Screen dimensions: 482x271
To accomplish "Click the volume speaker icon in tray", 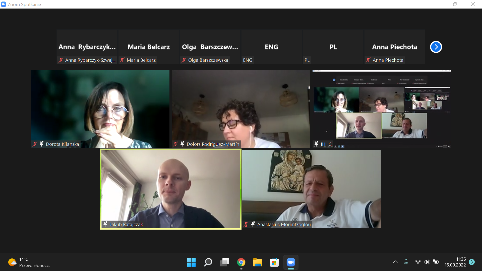I will pos(427,262).
